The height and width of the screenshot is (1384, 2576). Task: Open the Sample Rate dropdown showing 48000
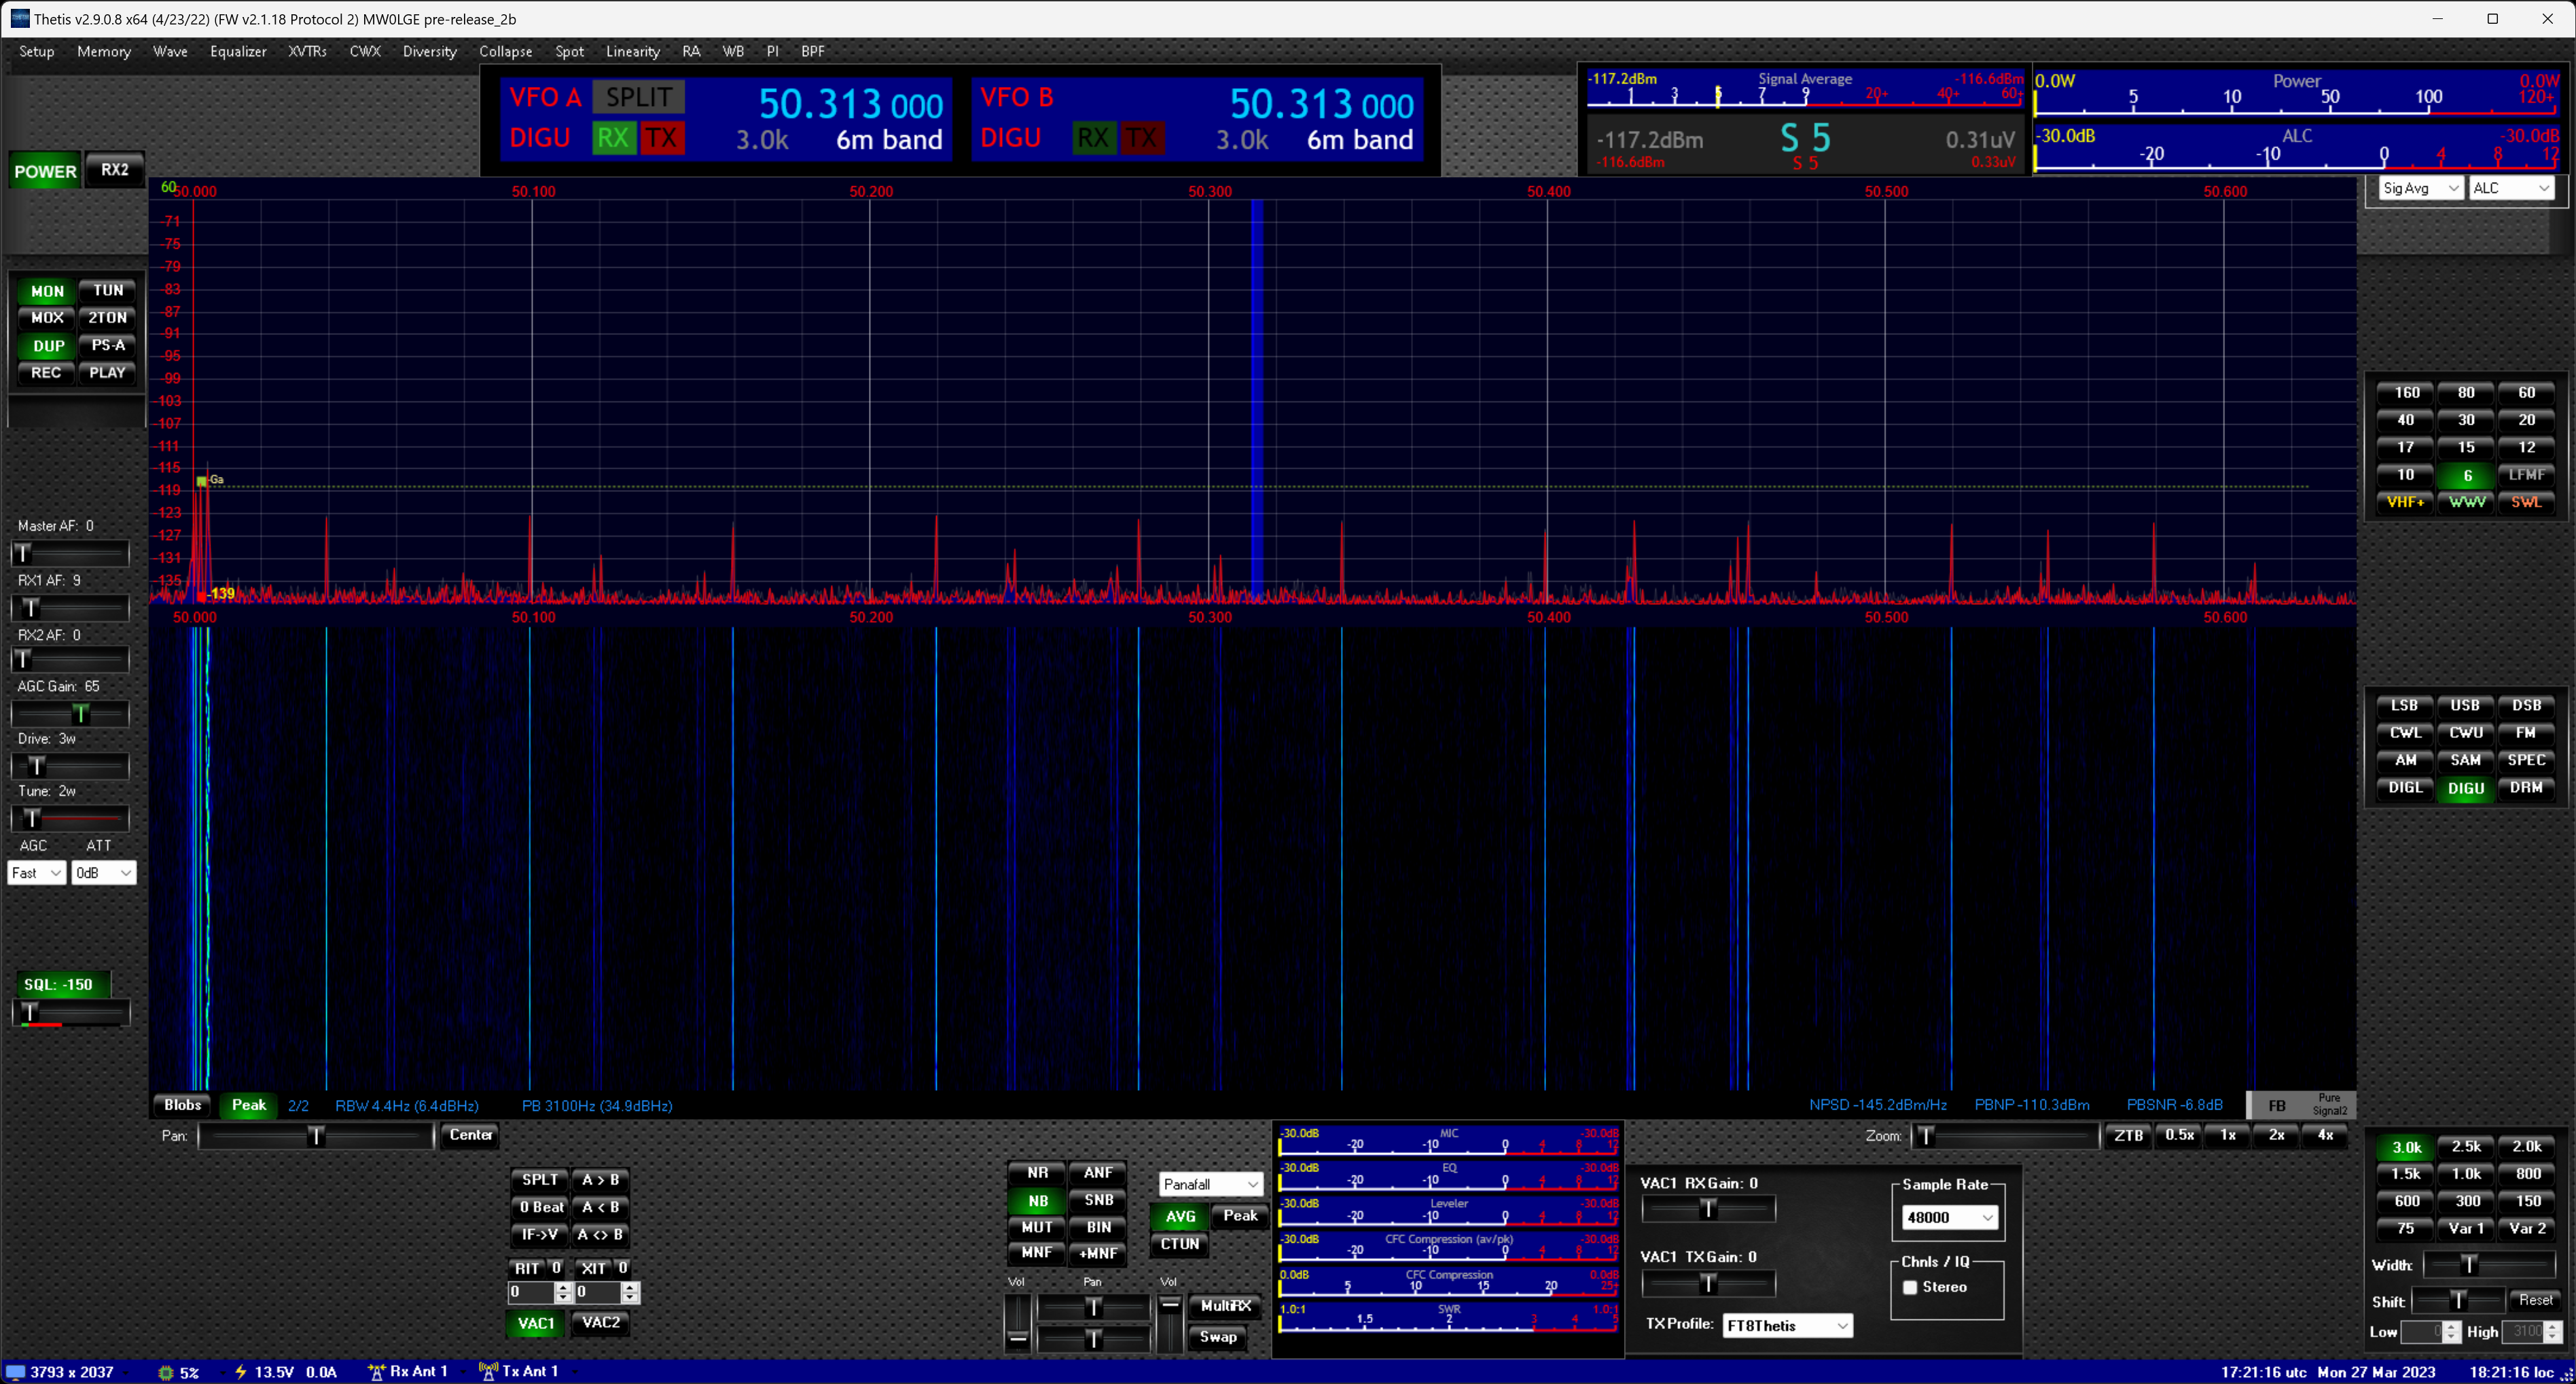pos(1948,1218)
